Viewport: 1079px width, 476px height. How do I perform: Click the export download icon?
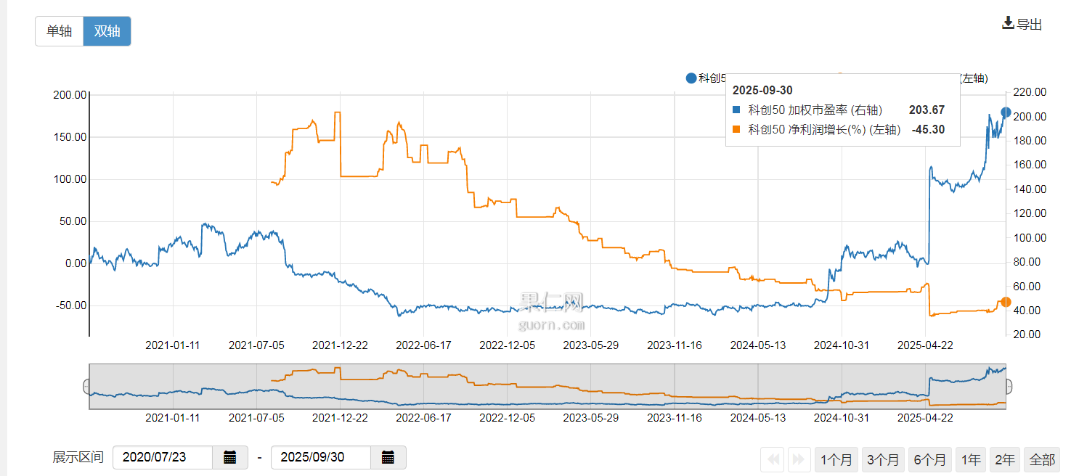[1008, 23]
